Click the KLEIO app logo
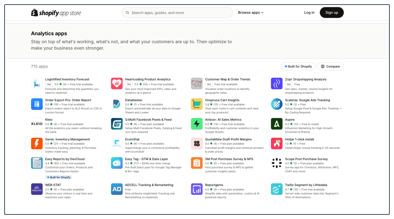Viewport: 394px width, 219px height. click(37, 124)
